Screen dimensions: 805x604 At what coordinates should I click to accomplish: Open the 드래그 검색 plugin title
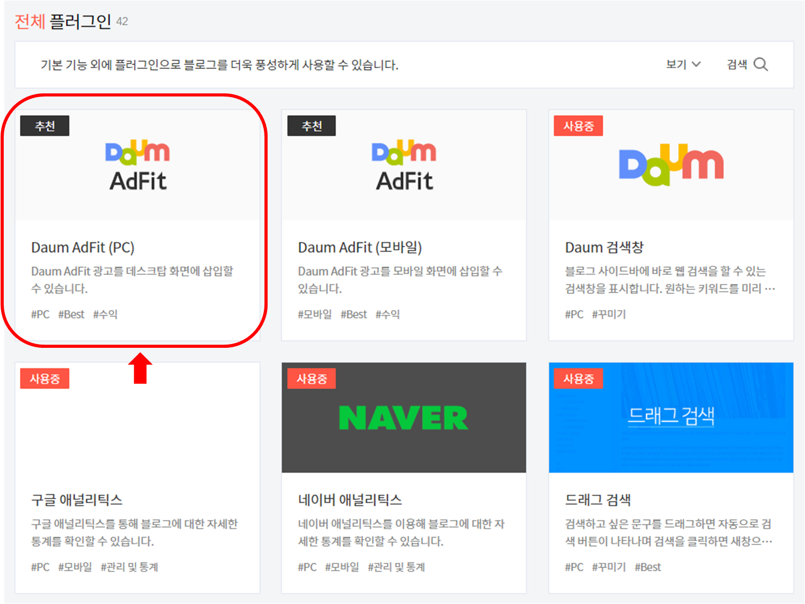598,500
